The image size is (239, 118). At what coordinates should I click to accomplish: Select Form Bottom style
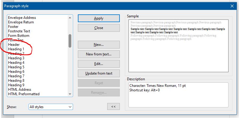pyautogui.click(x=19, y=36)
